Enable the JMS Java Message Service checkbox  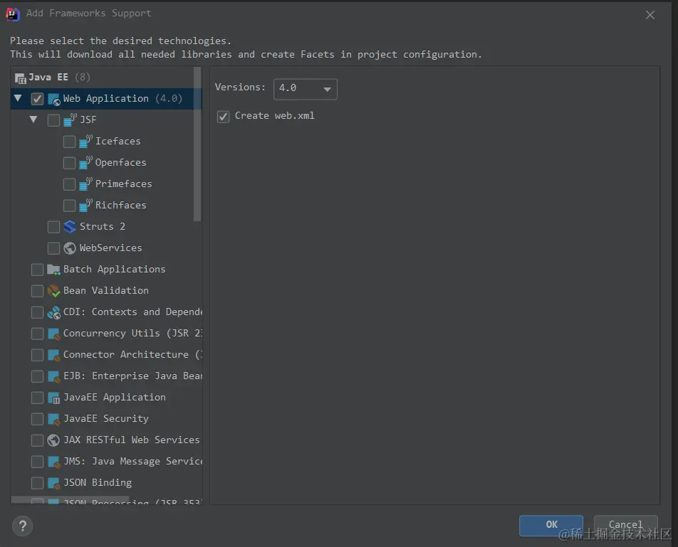[37, 462]
